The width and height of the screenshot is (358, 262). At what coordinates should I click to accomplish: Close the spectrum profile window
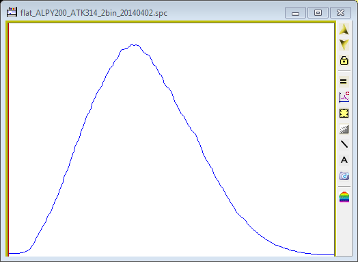click(340, 12)
